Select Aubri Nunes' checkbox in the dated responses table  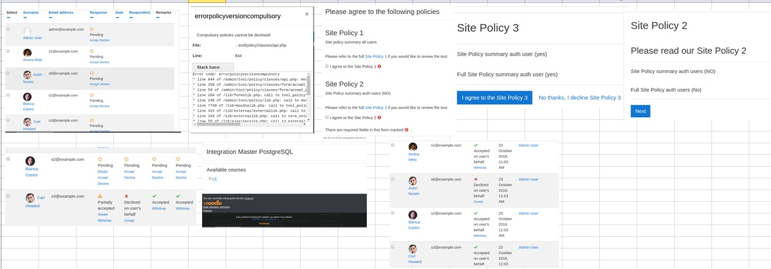pos(393,179)
